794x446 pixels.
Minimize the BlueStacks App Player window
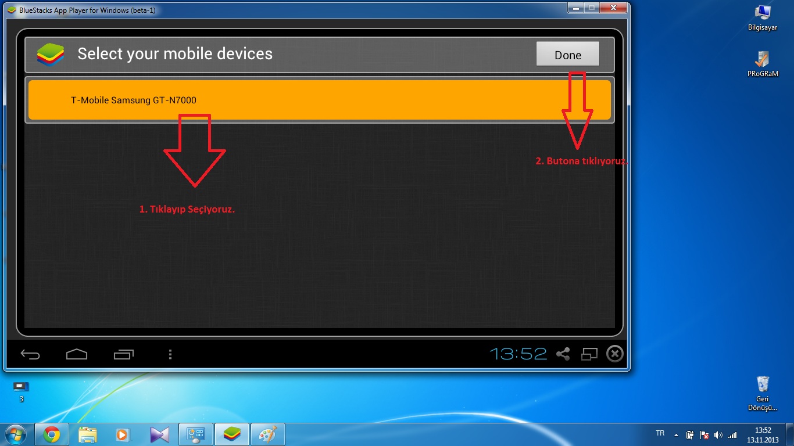575,8
